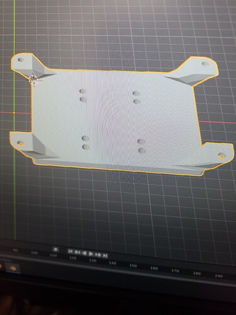The image size is (236, 315).
Task: Set timeline to frame 180
Action: (x=197, y=273)
